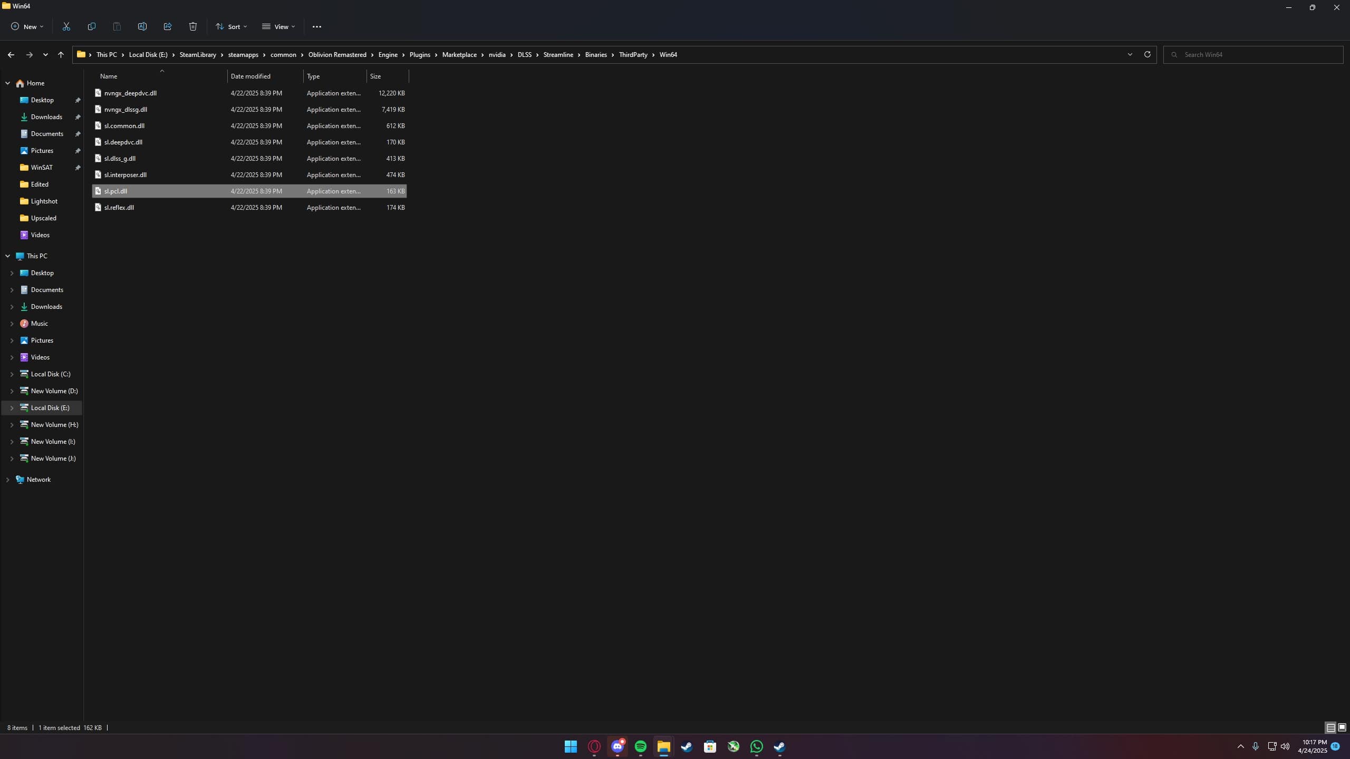The image size is (1350, 759).
Task: Go back with the left arrow
Action: click(x=11, y=55)
